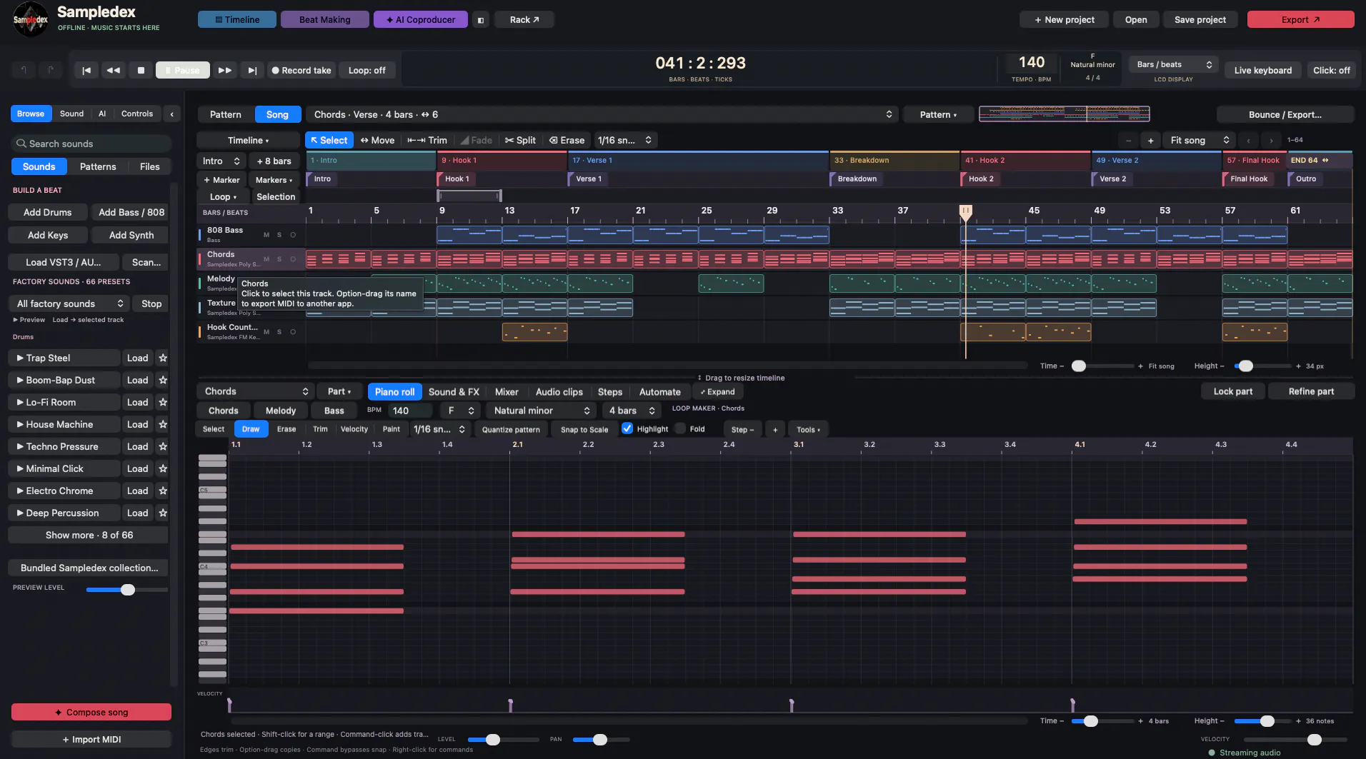Screen dimensions: 1366x759
Task: Zoom out timeline with the minus icon
Action: tap(1128, 140)
